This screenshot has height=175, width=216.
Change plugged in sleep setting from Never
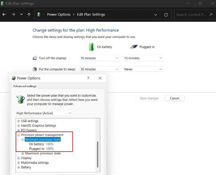(x=143, y=69)
